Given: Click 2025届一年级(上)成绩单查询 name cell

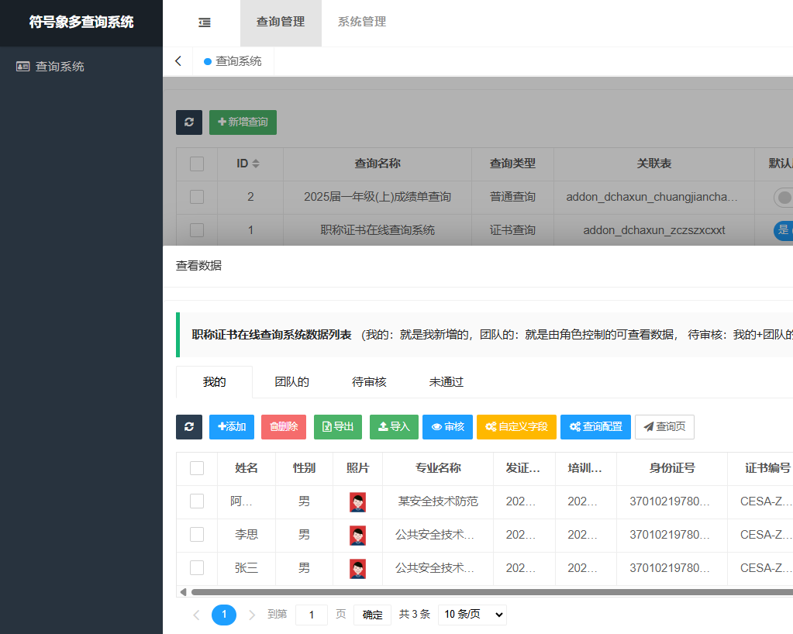Looking at the screenshot, I should pyautogui.click(x=378, y=197).
